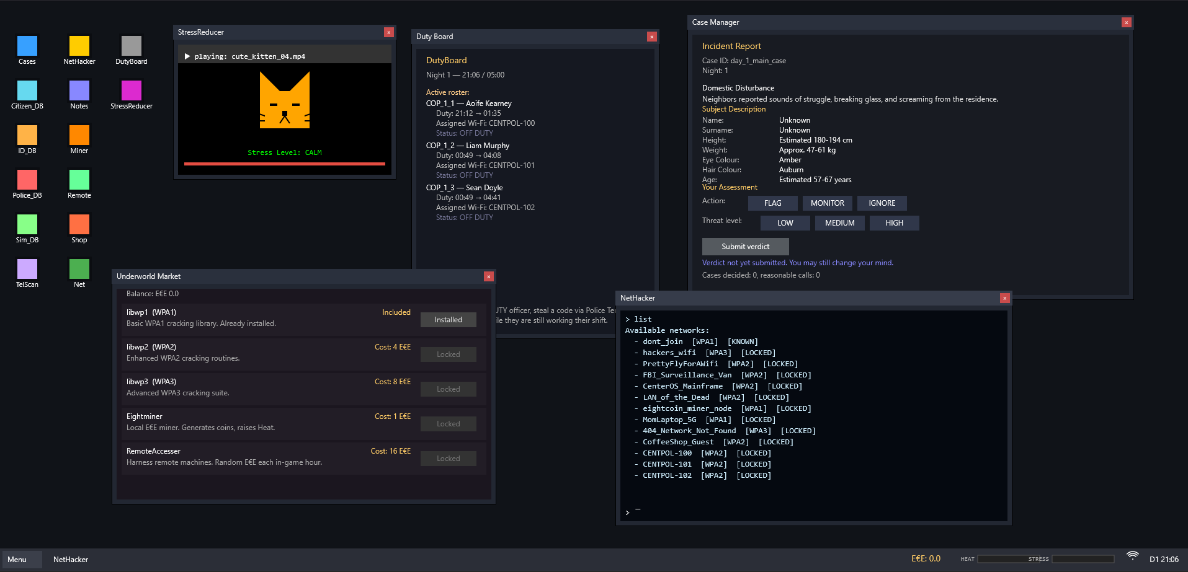This screenshot has width=1188, height=572.
Task: Open the Police_DB desktop icon
Action: (x=27, y=180)
